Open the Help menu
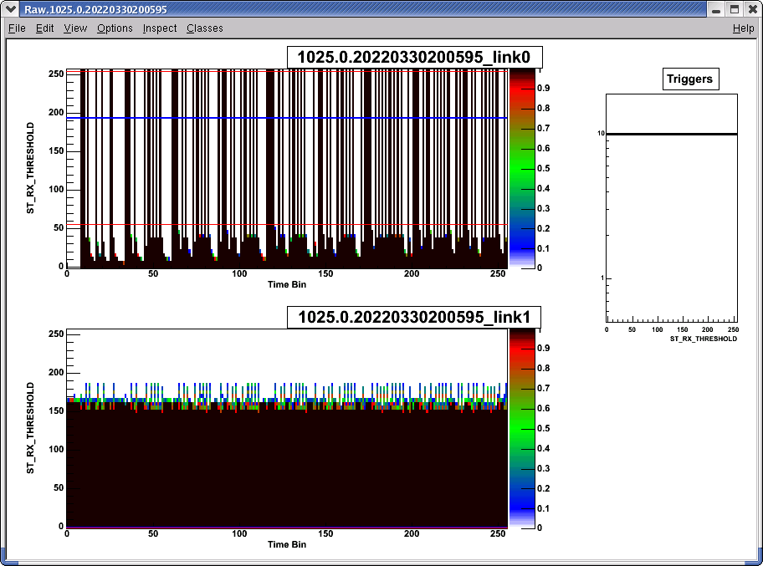The width and height of the screenshot is (763, 566). 743,28
